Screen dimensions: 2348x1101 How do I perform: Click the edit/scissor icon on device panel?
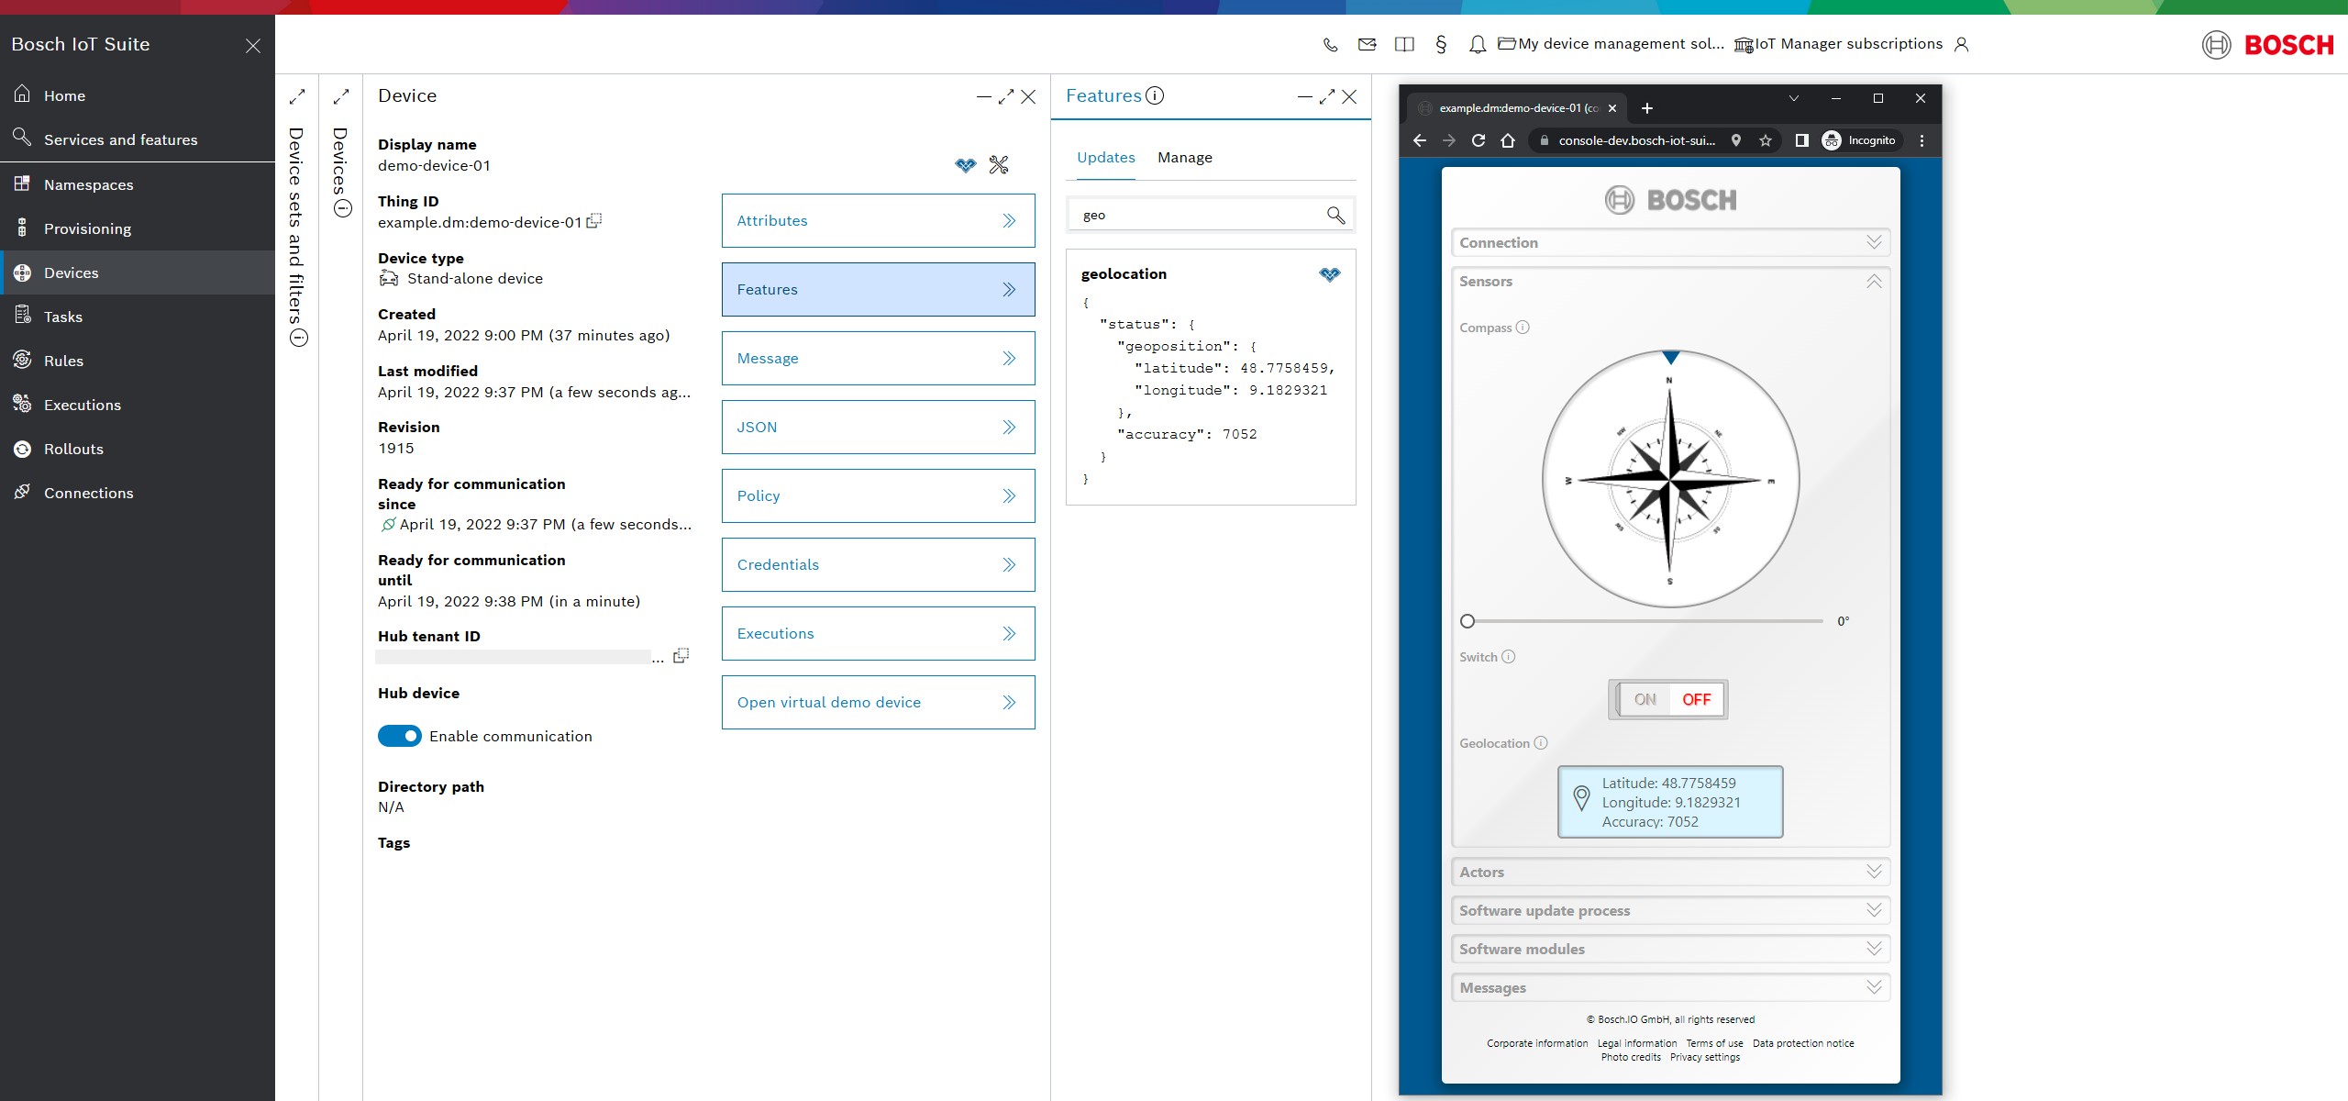pos(1001,165)
